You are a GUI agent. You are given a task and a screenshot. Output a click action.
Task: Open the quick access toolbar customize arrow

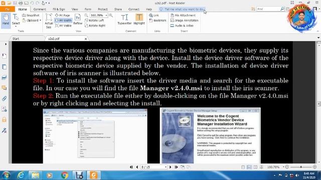49,3
